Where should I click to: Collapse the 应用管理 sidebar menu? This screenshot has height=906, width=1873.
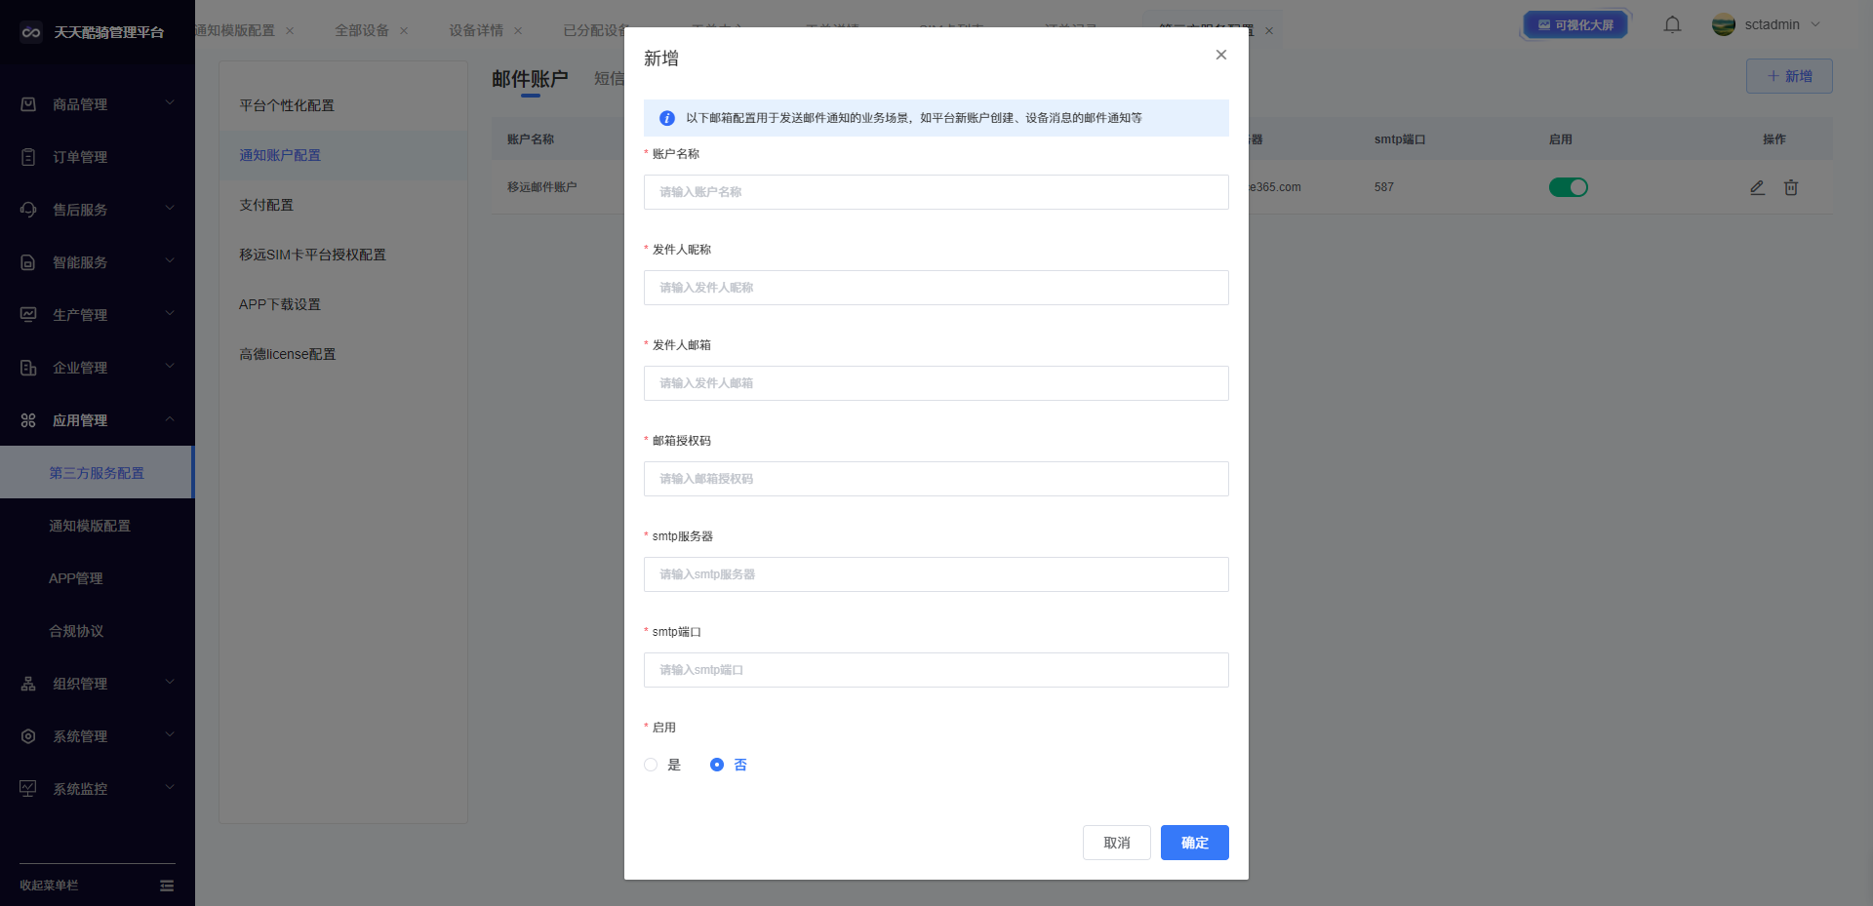pyautogui.click(x=98, y=420)
